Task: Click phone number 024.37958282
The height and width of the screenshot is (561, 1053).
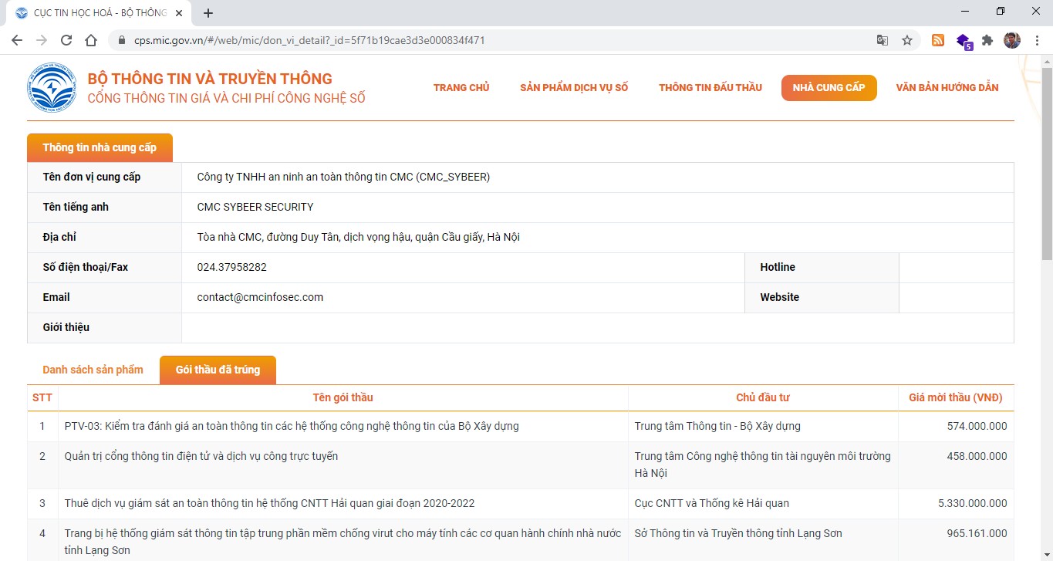Action: coord(231,267)
